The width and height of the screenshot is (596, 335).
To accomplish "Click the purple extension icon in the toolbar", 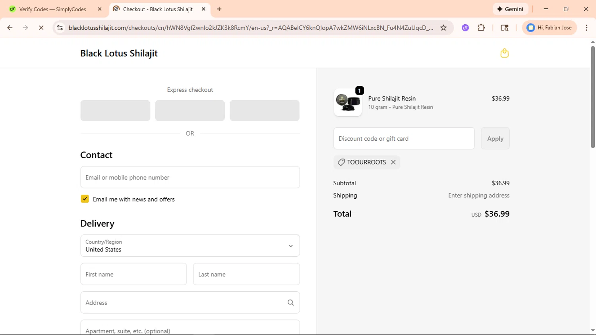I will coord(465,28).
